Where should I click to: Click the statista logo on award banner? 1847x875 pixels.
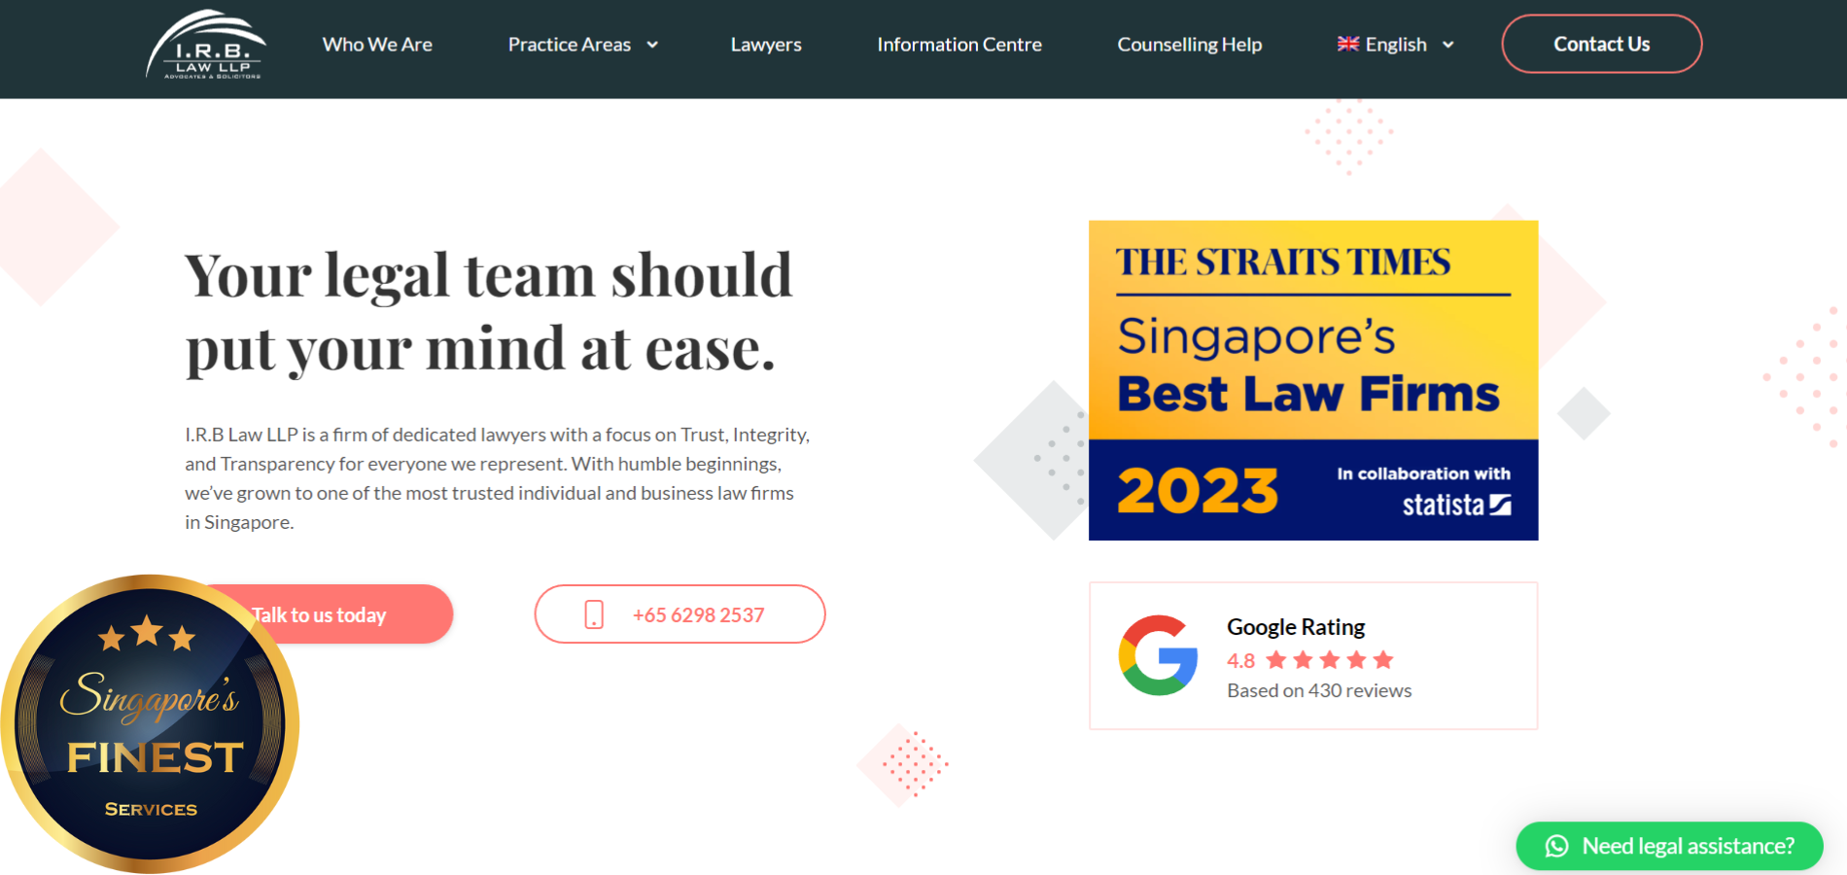pyautogui.click(x=1456, y=505)
